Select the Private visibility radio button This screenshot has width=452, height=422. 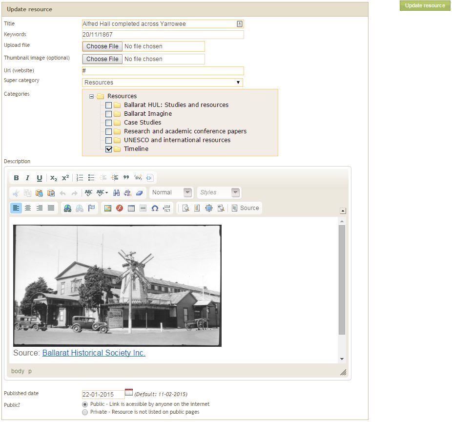pos(85,412)
